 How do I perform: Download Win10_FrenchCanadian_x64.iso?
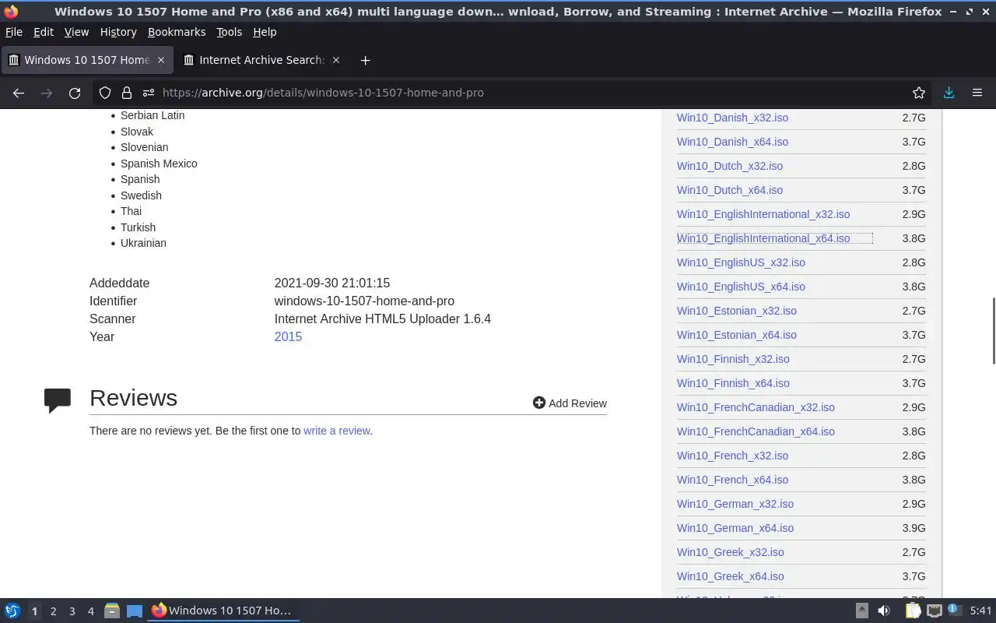(756, 431)
